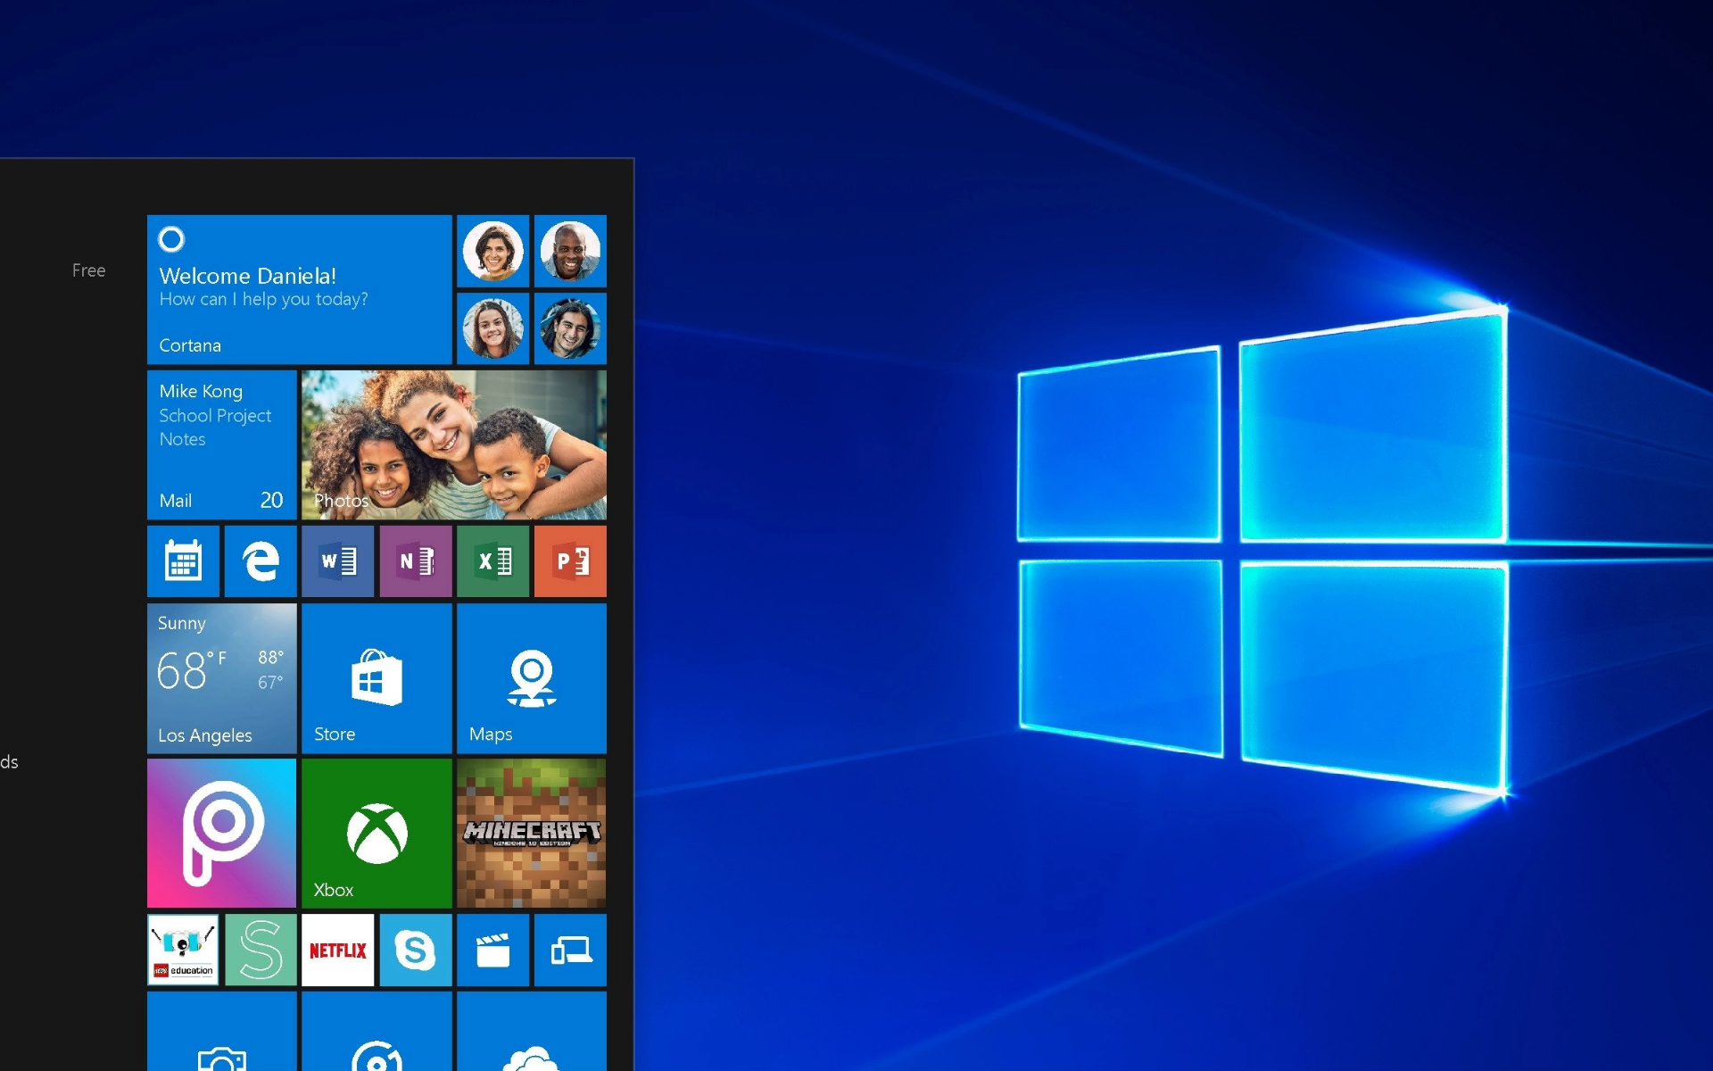Launch the PowerPoint tile
Viewport: 1713px width, 1071px height.
pyautogui.click(x=571, y=561)
